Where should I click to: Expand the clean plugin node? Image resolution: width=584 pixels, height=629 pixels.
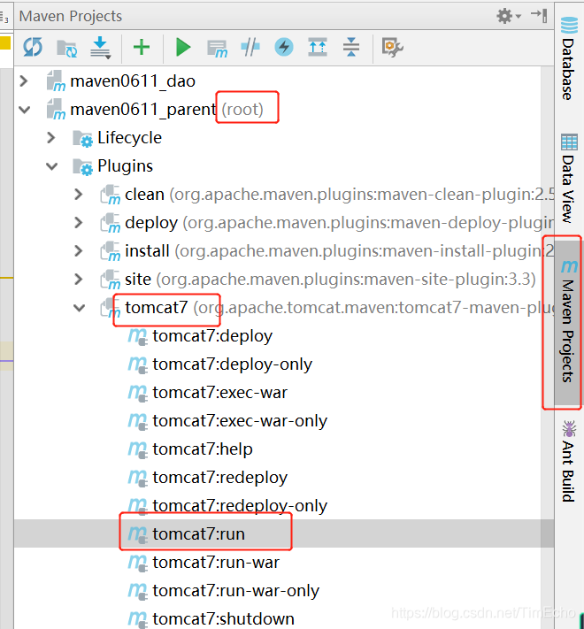point(78,195)
